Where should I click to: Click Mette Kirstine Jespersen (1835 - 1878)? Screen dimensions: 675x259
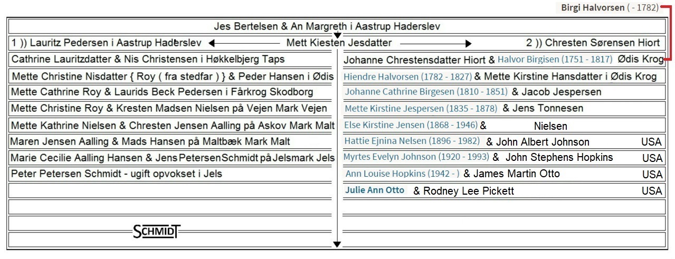pyautogui.click(x=421, y=109)
